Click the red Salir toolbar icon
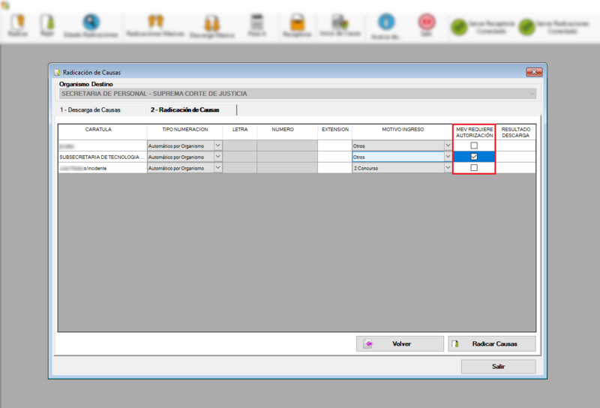Viewport: 600px width, 408px height. [427, 22]
